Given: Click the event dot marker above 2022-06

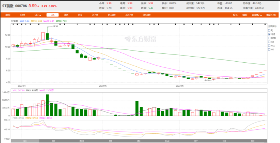Looking at the screenshot, I should (175, 24).
